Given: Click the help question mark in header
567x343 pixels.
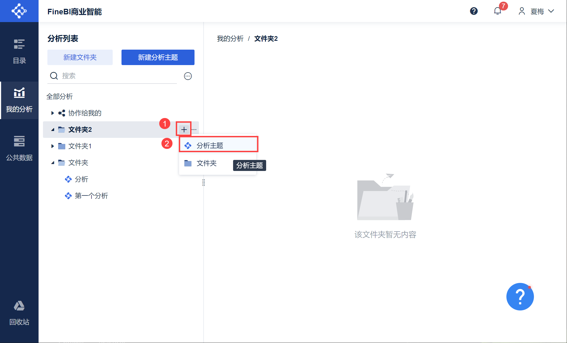Looking at the screenshot, I should (x=474, y=11).
